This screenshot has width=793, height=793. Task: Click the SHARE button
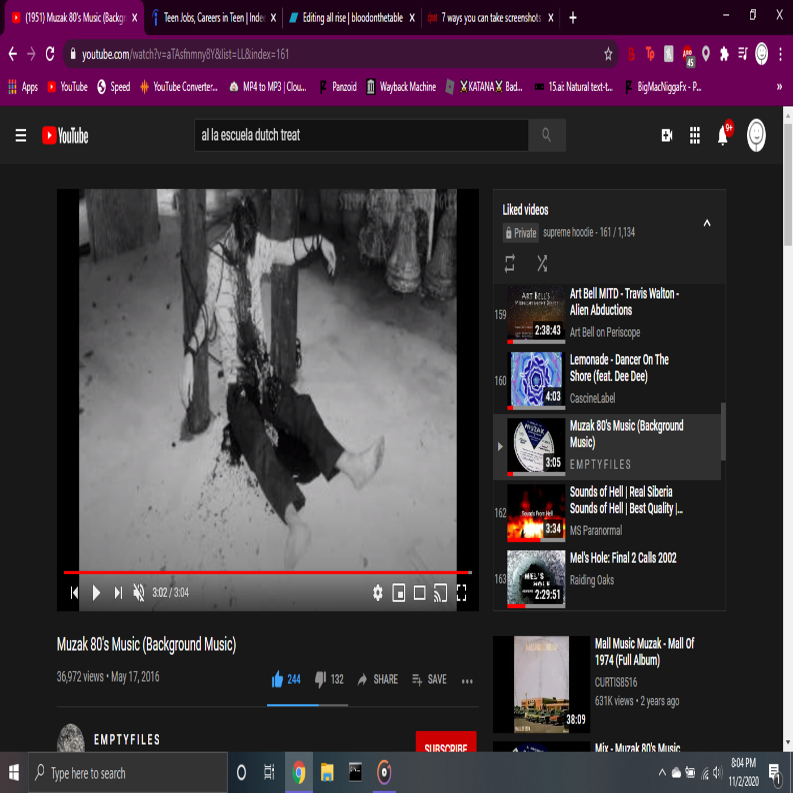378,680
